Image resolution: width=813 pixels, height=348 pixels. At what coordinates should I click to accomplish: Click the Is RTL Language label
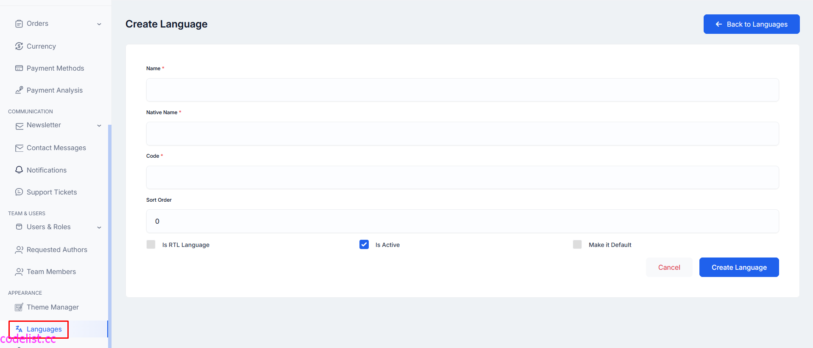pos(186,245)
